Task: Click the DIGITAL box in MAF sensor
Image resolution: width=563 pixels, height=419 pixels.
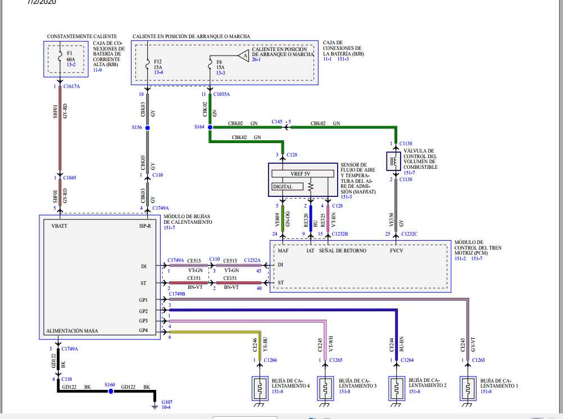Action: [288, 187]
